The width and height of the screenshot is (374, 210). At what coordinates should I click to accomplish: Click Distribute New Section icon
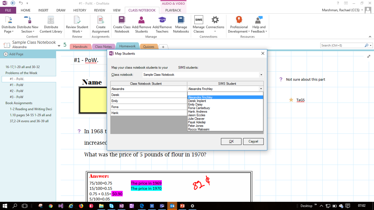(x=27, y=20)
